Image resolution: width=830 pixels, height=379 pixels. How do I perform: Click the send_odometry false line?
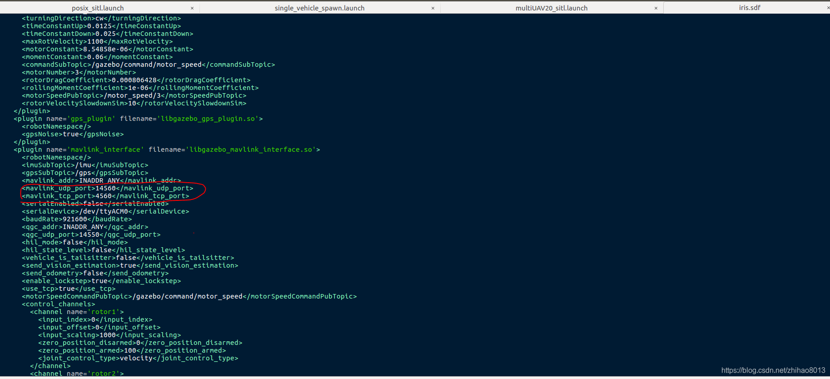click(95, 273)
